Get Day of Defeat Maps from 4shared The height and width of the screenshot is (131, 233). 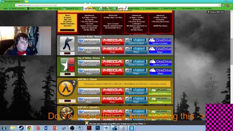tap(136, 72)
